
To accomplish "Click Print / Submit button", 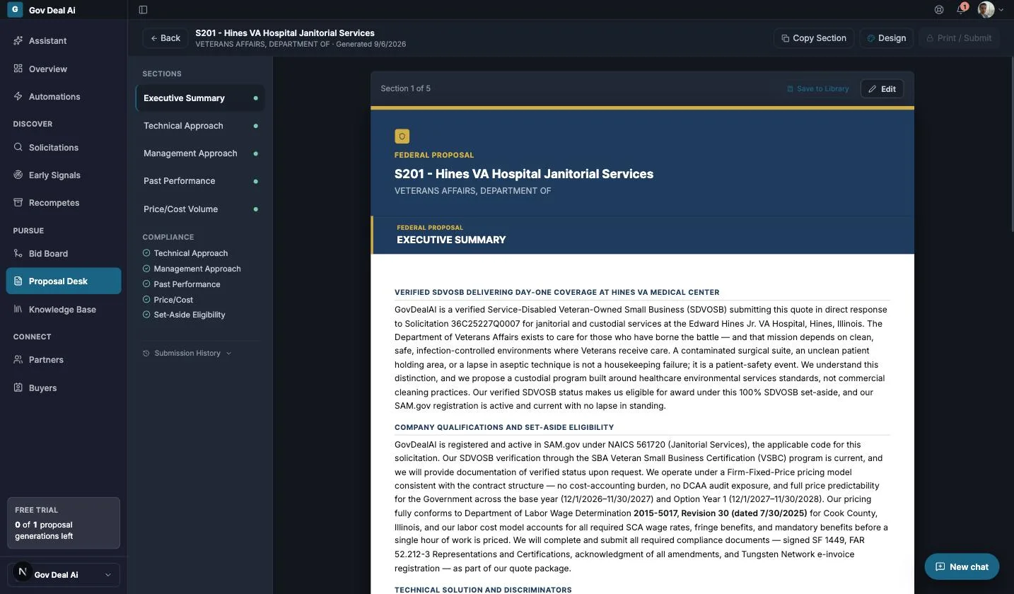I will 959,38.
